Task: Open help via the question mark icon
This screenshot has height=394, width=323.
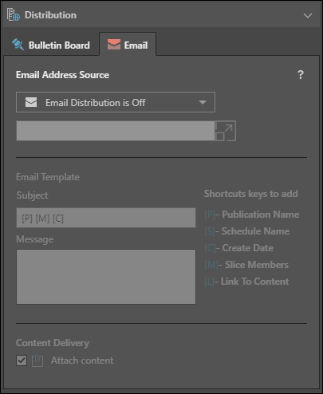Action: pyautogui.click(x=301, y=75)
